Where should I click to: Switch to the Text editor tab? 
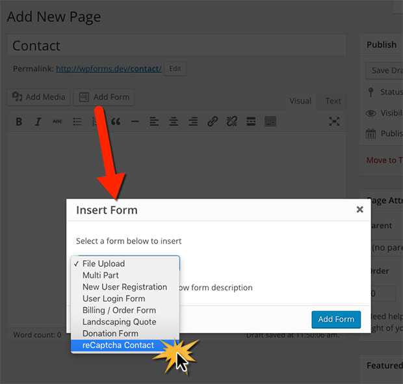(x=333, y=101)
